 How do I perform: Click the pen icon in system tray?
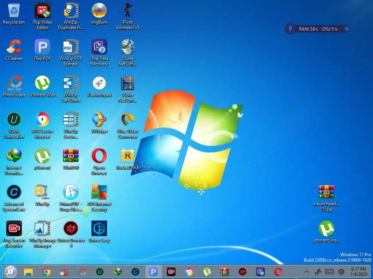pos(318,272)
